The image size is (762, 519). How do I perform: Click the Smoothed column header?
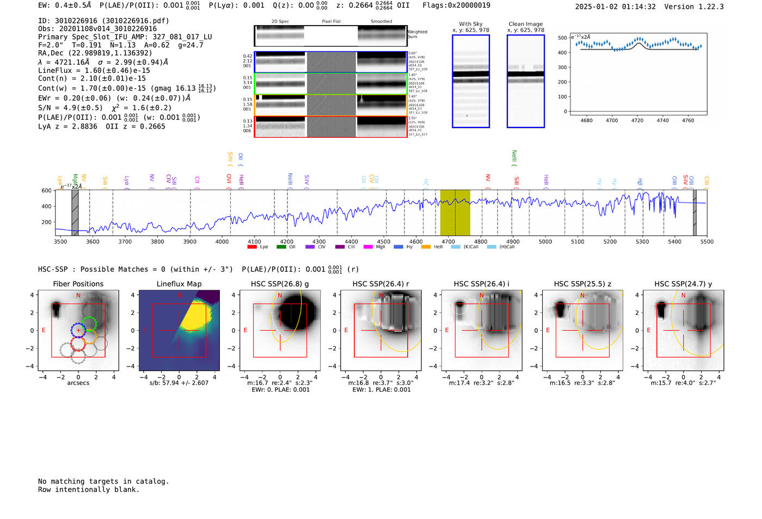(381, 22)
